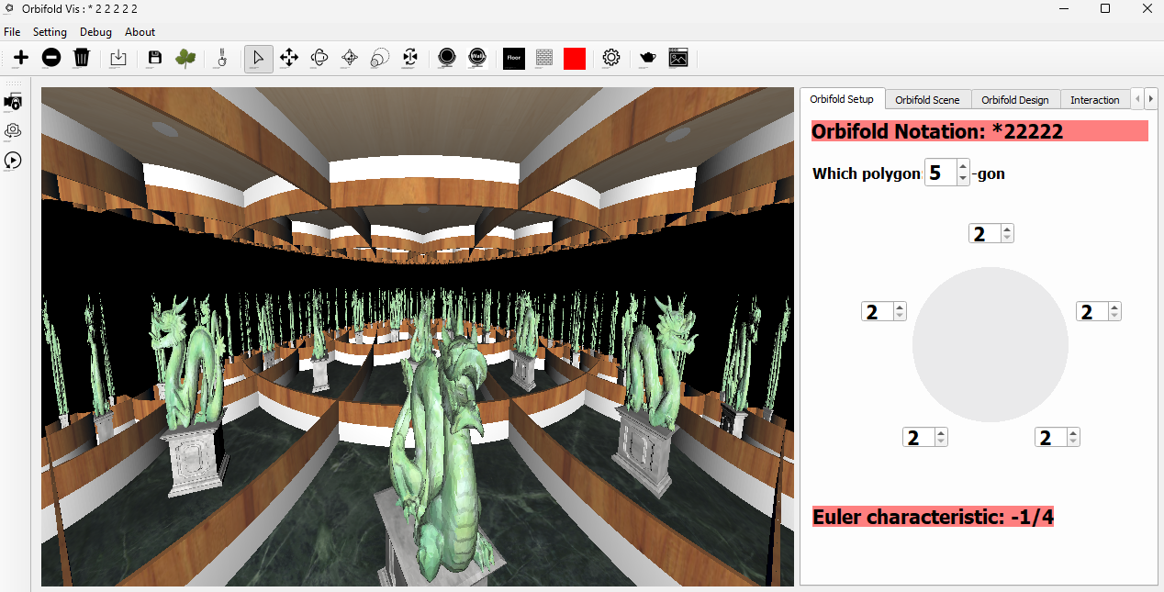Switch to the Orbifold Setup tab
1164x592 pixels.
click(x=842, y=99)
